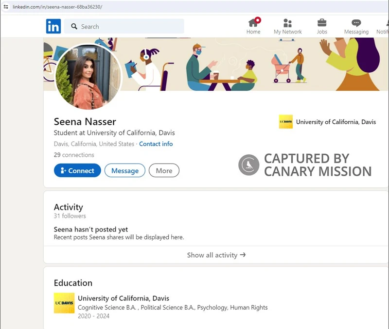Click Show all activity link

point(216,255)
